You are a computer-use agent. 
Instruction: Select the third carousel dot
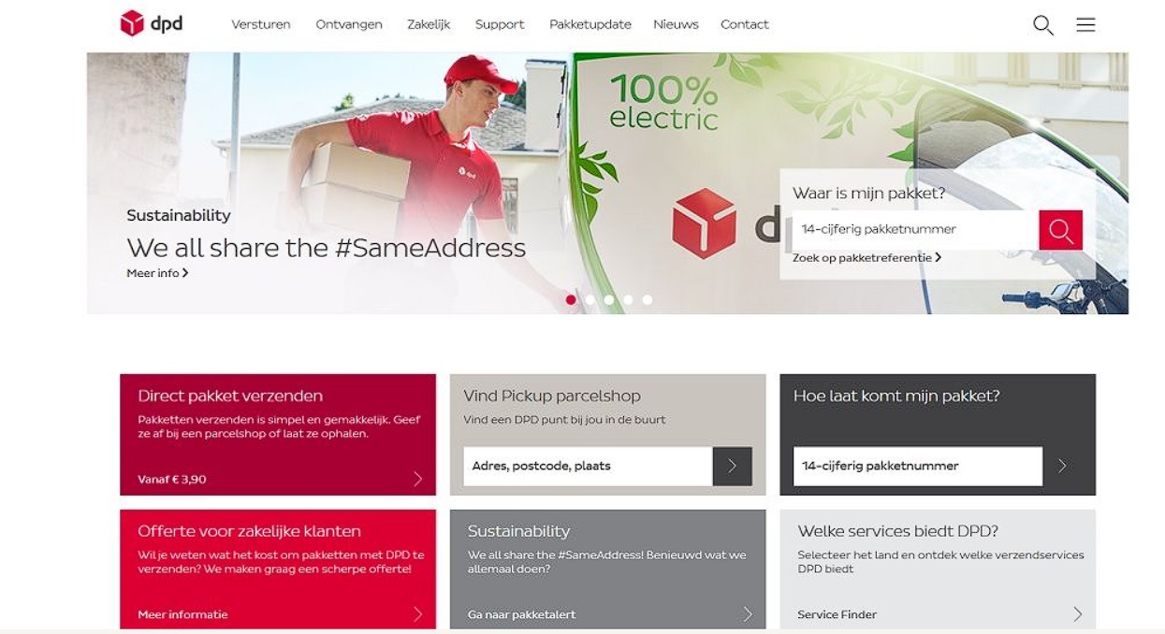point(609,300)
